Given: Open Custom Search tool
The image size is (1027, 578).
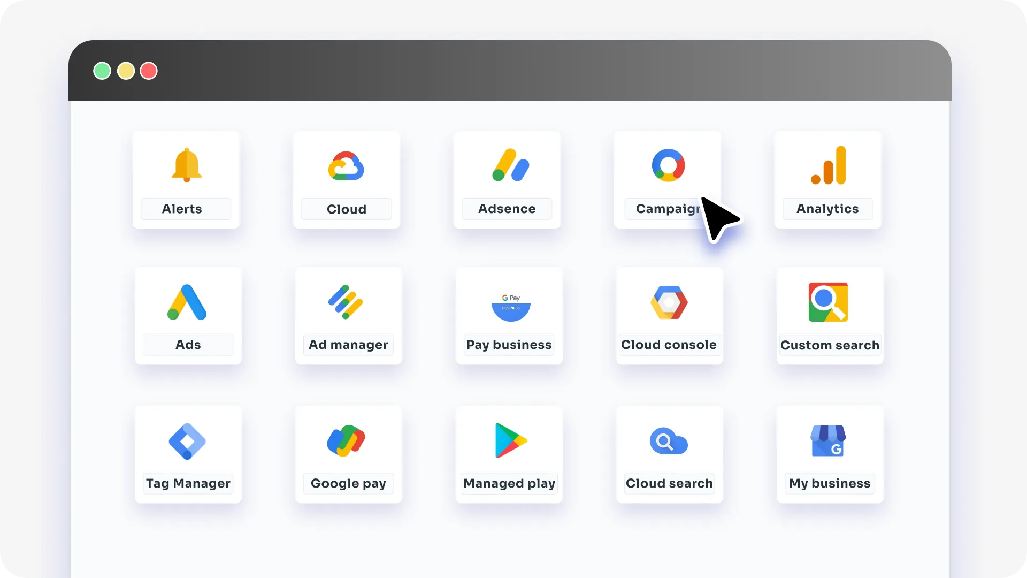Looking at the screenshot, I should (x=830, y=316).
